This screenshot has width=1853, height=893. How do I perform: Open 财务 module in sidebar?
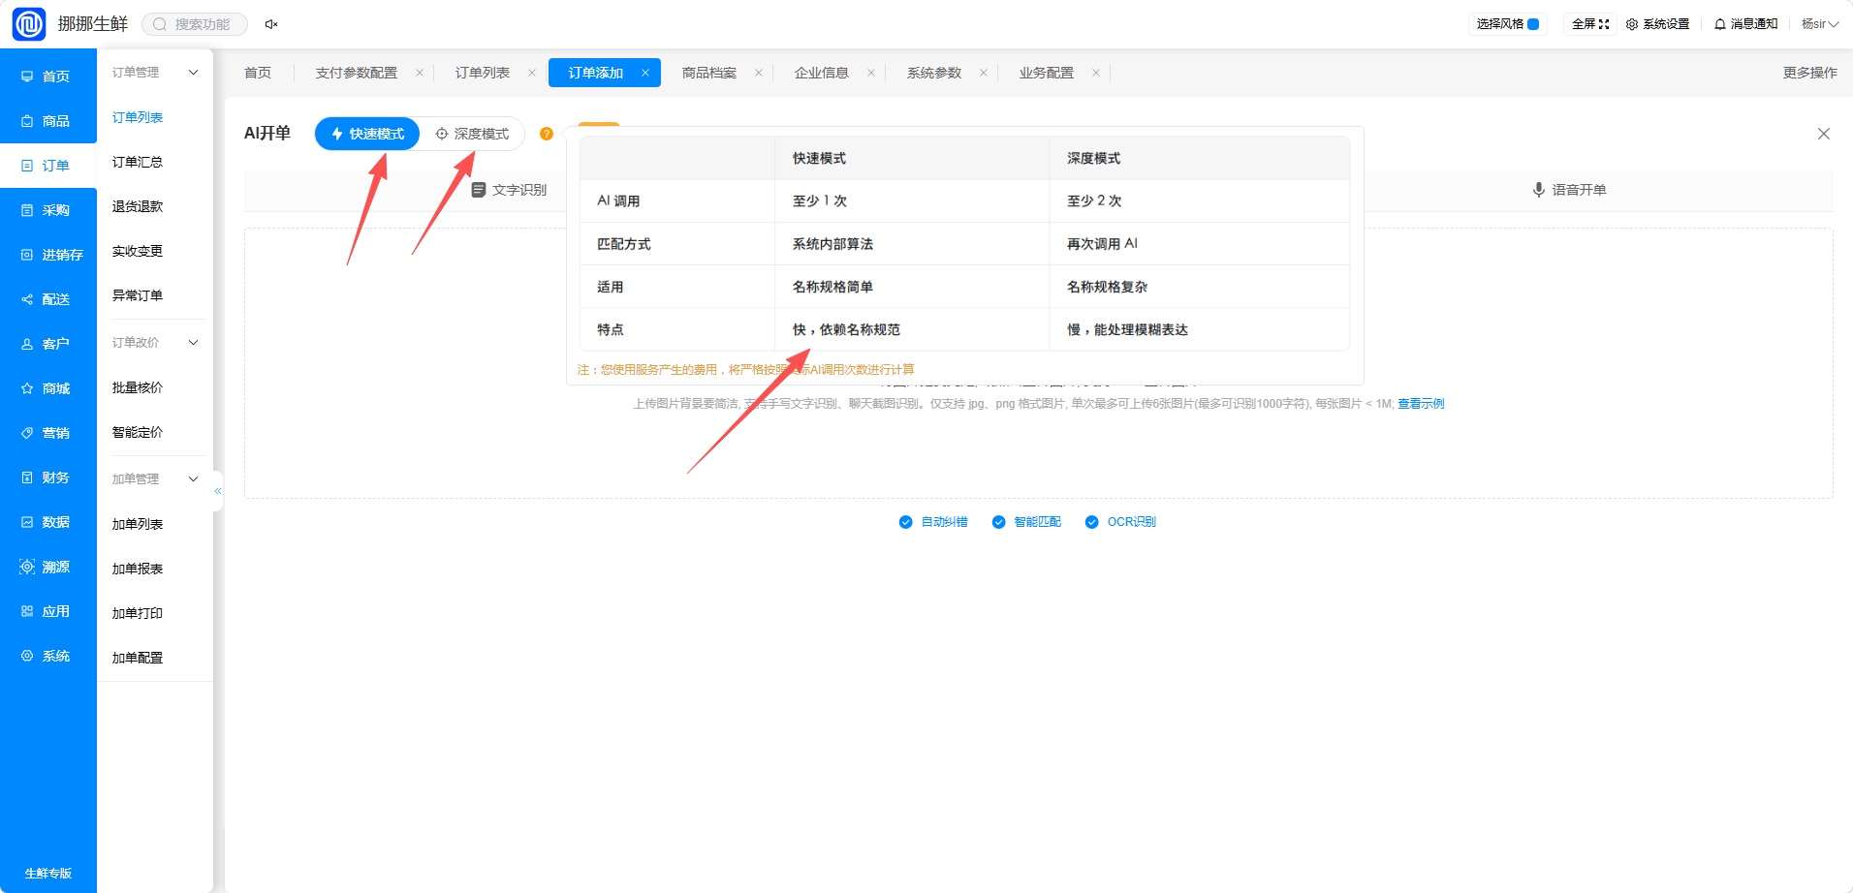[x=48, y=477]
